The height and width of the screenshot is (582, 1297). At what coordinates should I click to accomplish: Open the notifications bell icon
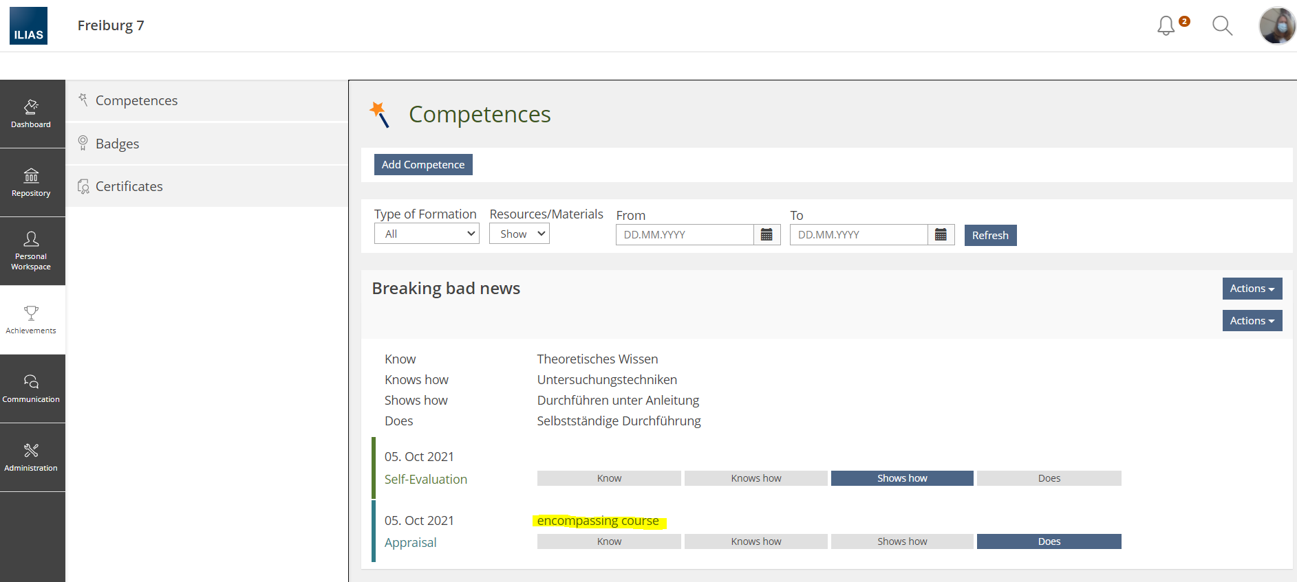coord(1166,26)
